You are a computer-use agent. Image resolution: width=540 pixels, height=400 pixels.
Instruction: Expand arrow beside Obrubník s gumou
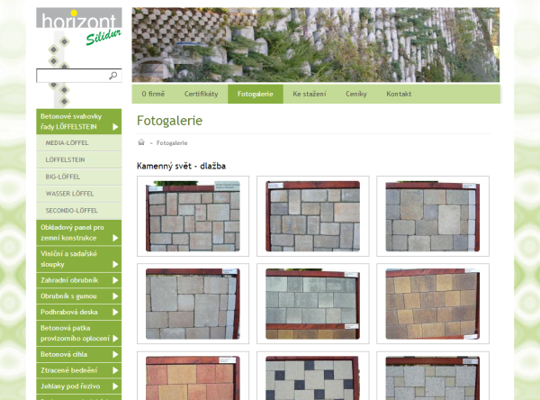click(x=115, y=296)
